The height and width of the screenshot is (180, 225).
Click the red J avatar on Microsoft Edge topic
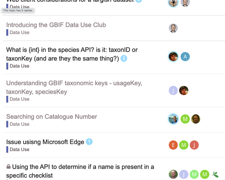click(x=194, y=145)
